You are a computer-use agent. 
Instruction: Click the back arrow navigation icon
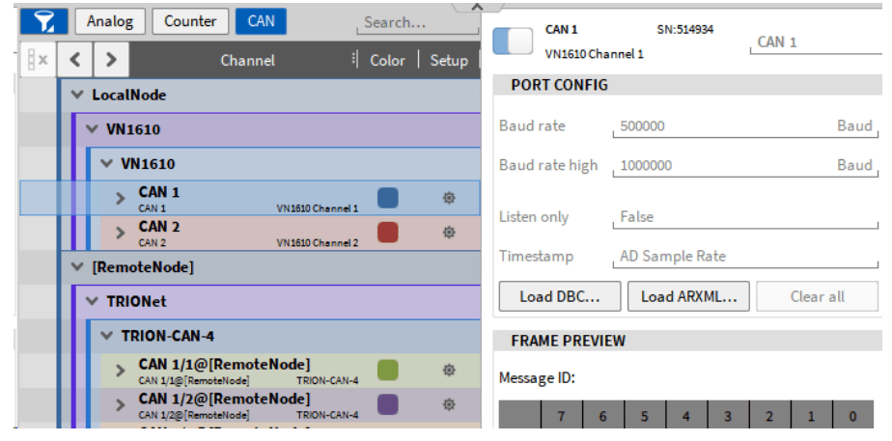[75, 60]
